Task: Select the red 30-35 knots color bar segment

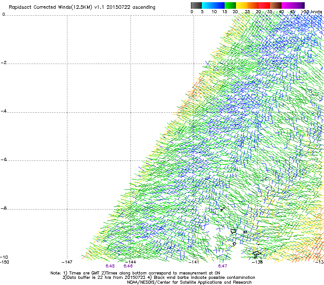Action: pos(264,5)
